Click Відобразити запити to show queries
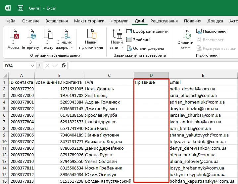This screenshot has width=238, height=184. pos(147,31)
